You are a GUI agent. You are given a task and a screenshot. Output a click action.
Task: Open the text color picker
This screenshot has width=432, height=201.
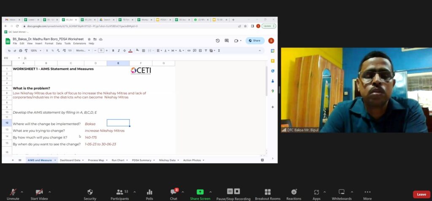click(x=130, y=51)
